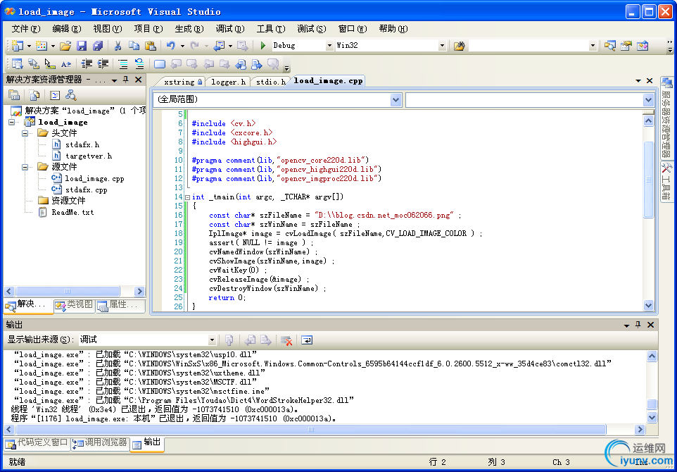Toggle auto-hide pin on the Output panel

pos(638,325)
